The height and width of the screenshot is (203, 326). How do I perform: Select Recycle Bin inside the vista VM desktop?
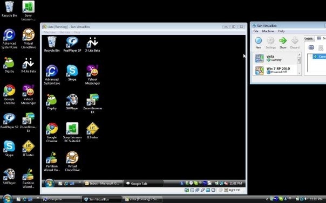click(x=52, y=44)
